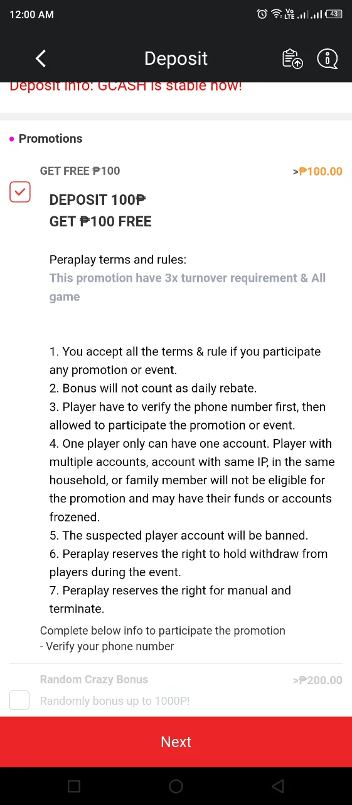Select the GET FREE ₱100 promotion title
This screenshot has height=805, width=352.
[x=80, y=170]
